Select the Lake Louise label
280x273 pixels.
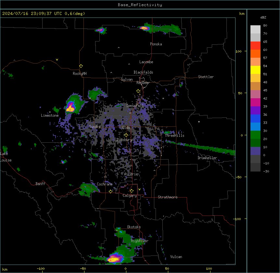click(6, 157)
